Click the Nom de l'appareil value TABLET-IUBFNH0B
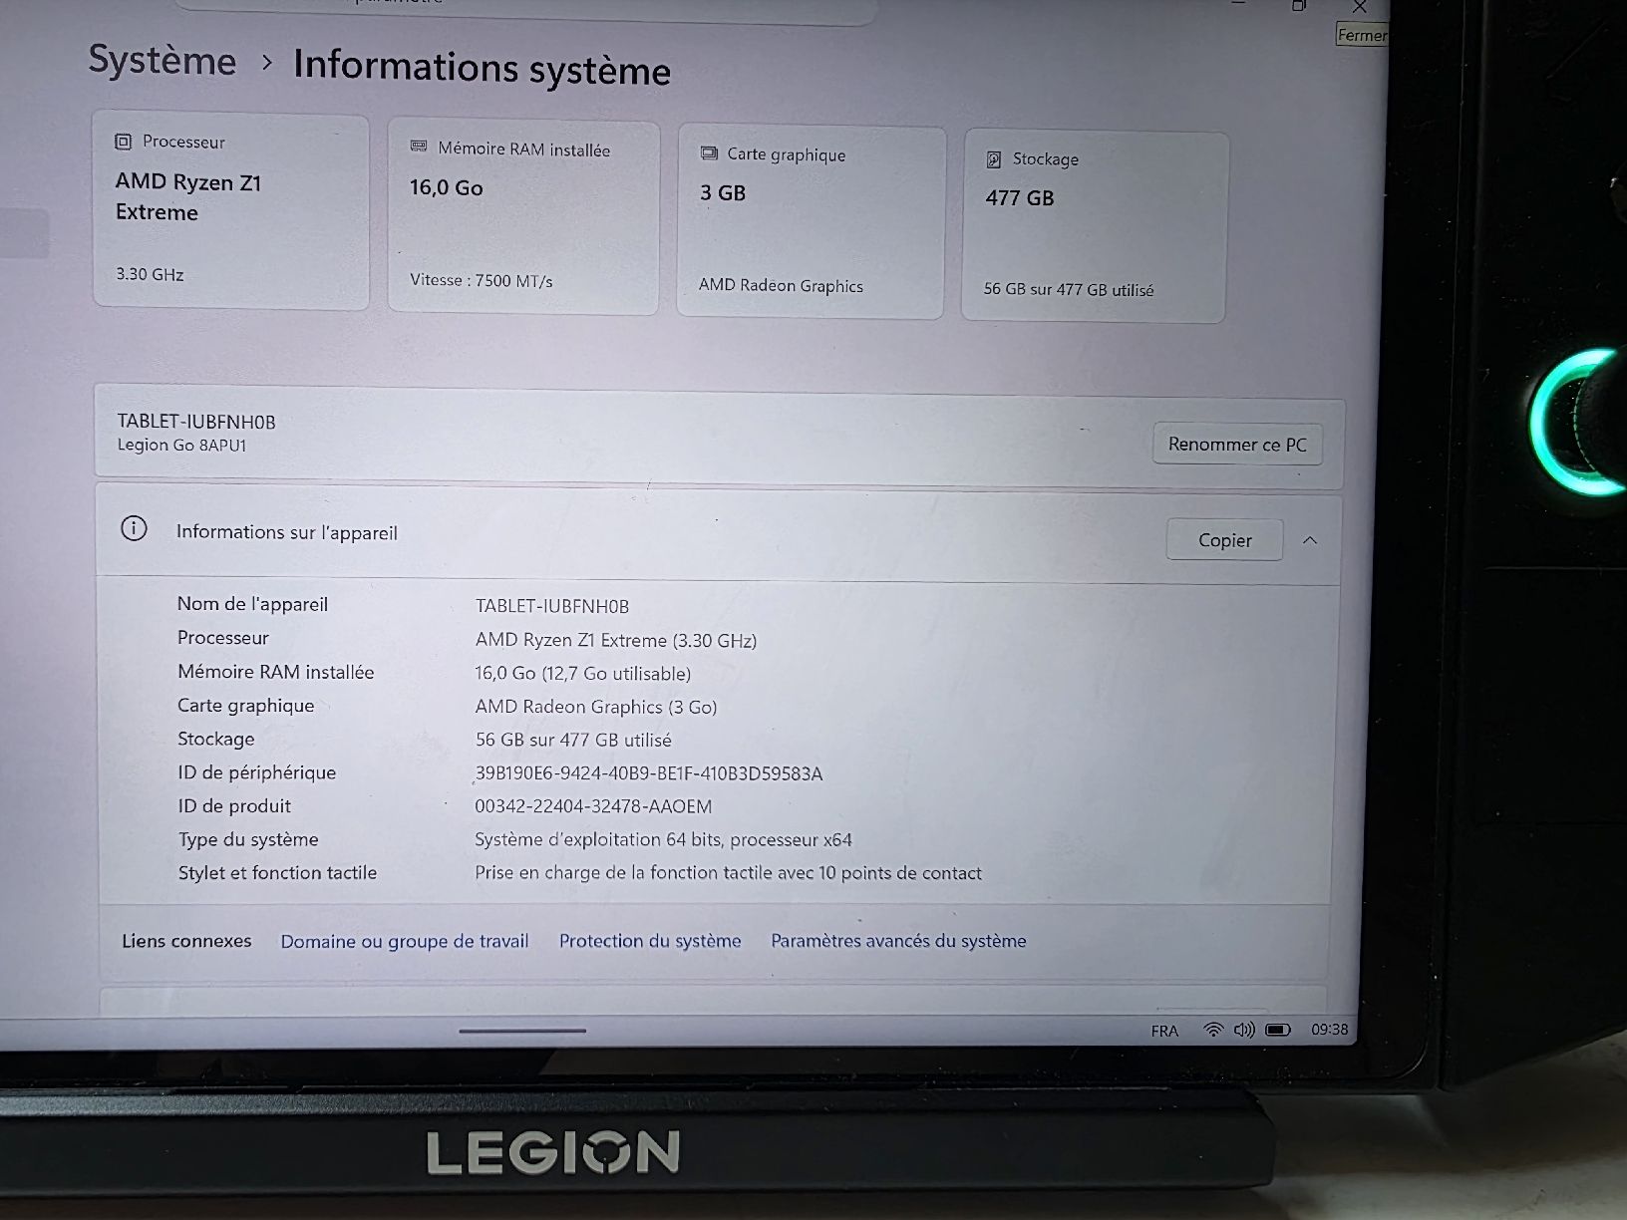Screen dimensions: 1627x1220 tap(552, 606)
